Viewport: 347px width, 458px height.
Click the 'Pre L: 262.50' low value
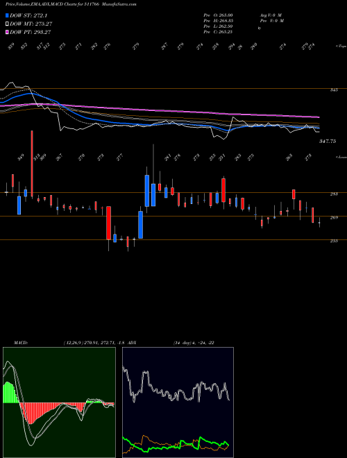[x=218, y=26]
